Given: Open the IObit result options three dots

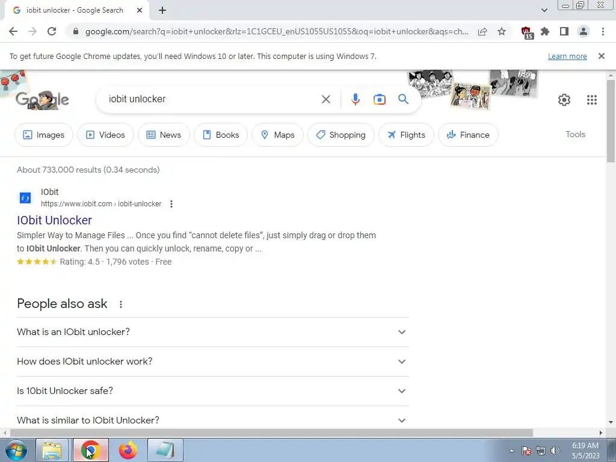Looking at the screenshot, I should pos(171,204).
